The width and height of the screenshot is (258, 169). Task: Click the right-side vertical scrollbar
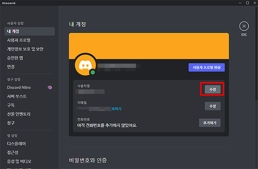tap(256, 53)
